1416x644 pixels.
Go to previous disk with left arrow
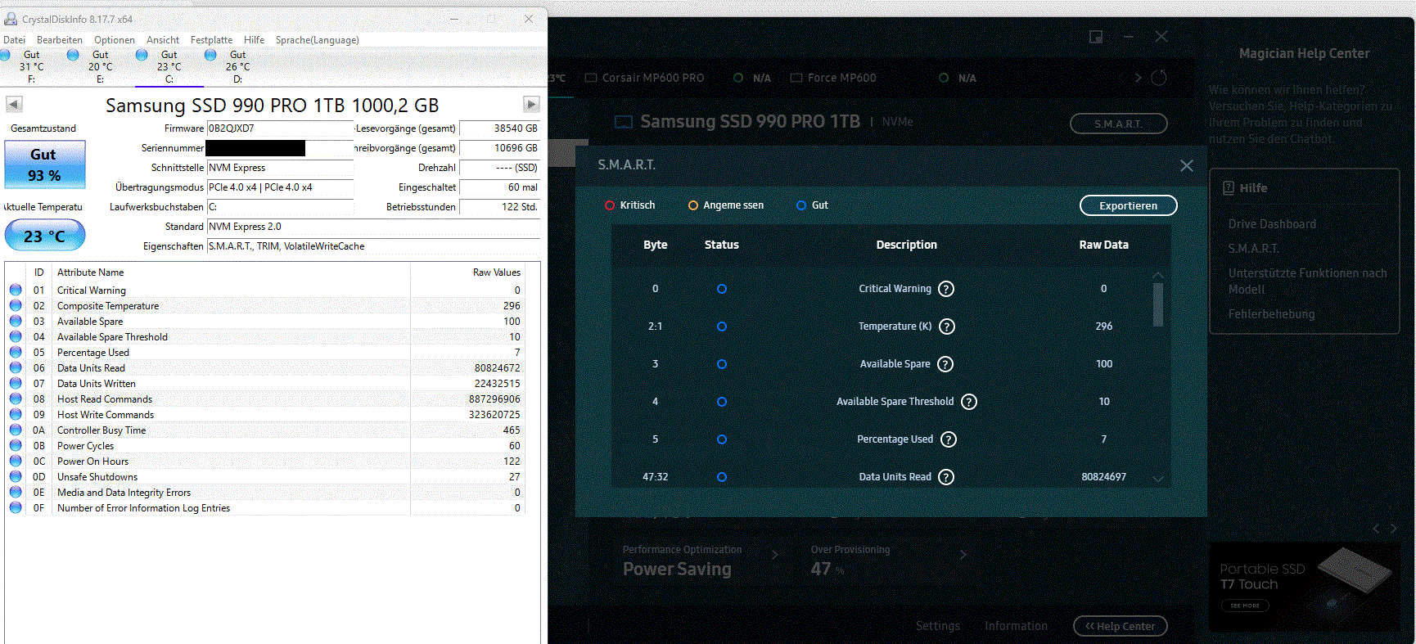[x=14, y=104]
